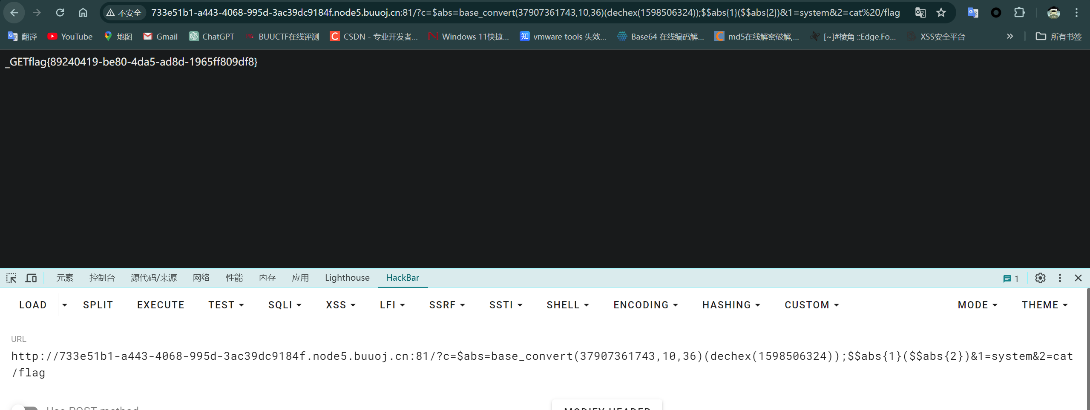Switch to the 应用 tab
Image resolution: width=1090 pixels, height=410 pixels.
(x=300, y=278)
